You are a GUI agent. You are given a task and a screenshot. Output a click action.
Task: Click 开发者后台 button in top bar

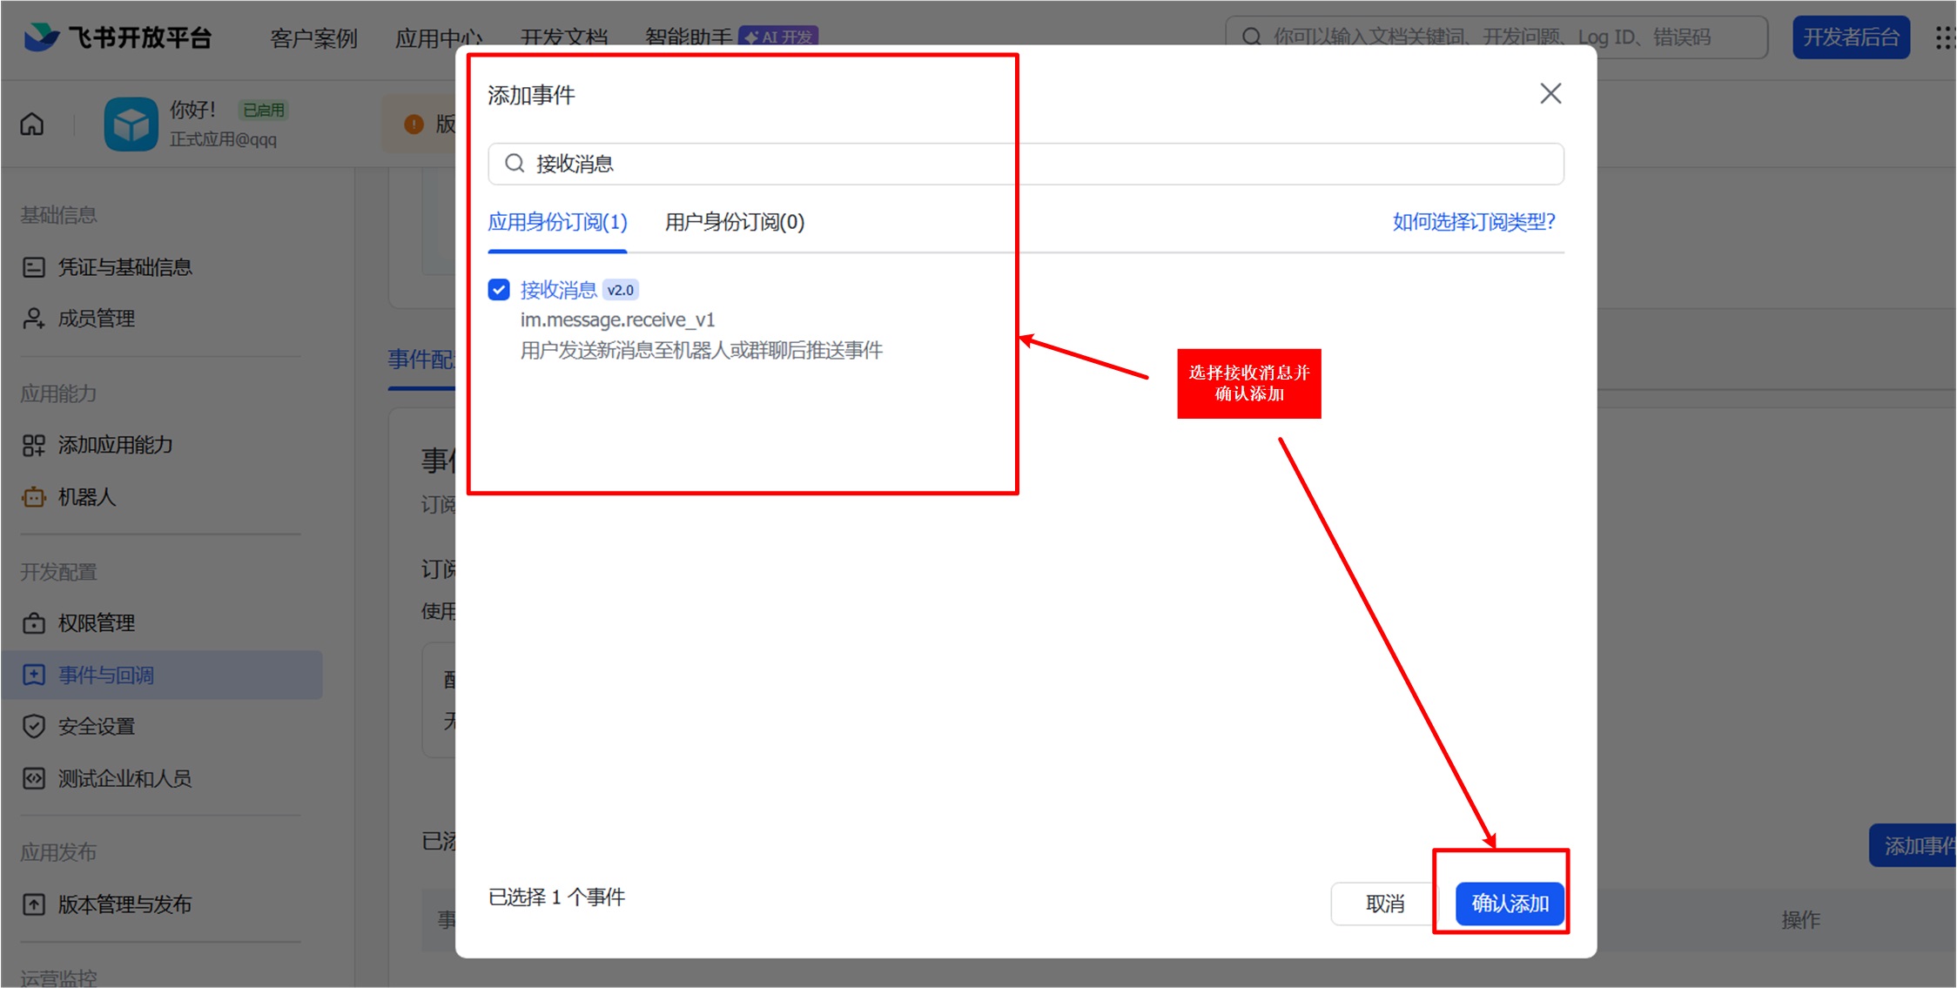[1851, 37]
